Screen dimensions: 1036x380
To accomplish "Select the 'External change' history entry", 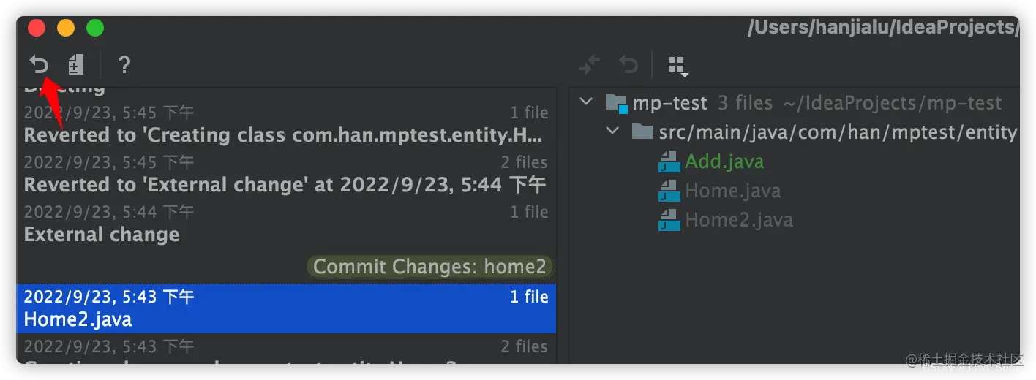I will pyautogui.click(x=286, y=224).
